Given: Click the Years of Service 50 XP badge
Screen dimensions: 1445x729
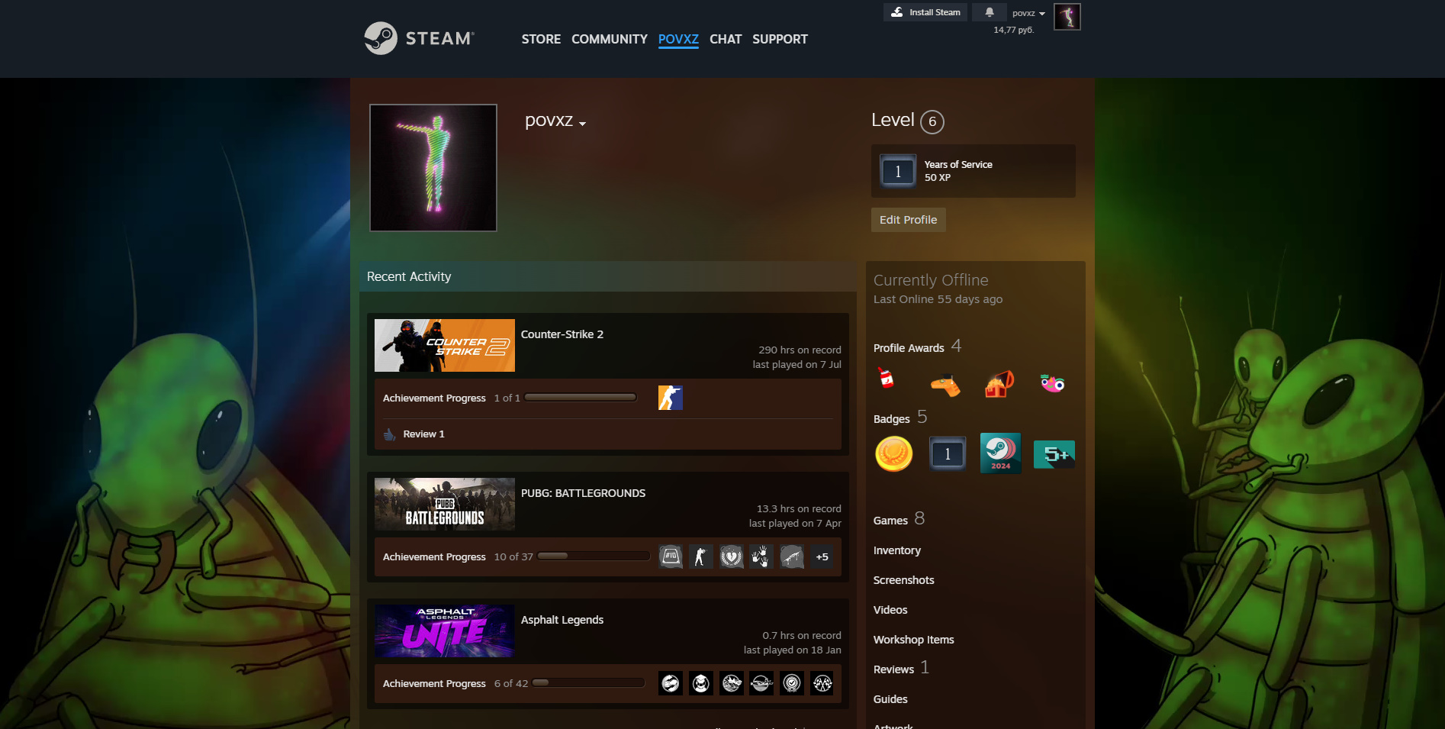Looking at the screenshot, I should click(974, 171).
